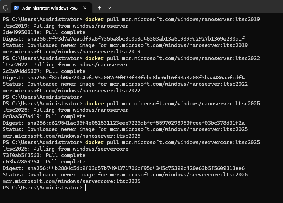Select the Administrator: Windows PowerShell tab title
Screen dimensions: 283x203
click(x=50, y=7)
